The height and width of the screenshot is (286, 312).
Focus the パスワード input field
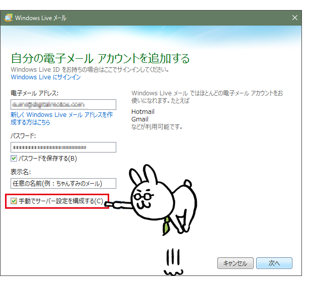63,148
